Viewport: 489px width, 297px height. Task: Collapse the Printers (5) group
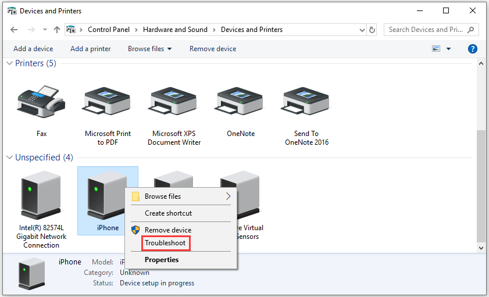click(10, 63)
